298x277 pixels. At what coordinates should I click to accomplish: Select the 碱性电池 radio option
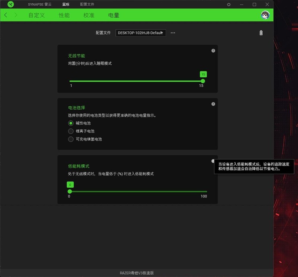coord(71,123)
